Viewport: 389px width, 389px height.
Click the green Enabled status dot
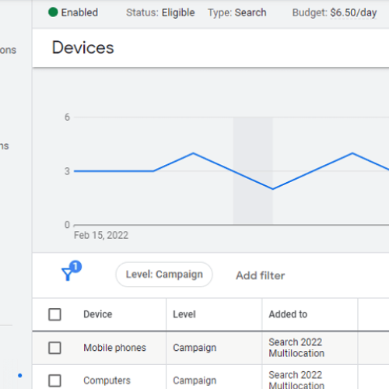tap(53, 12)
